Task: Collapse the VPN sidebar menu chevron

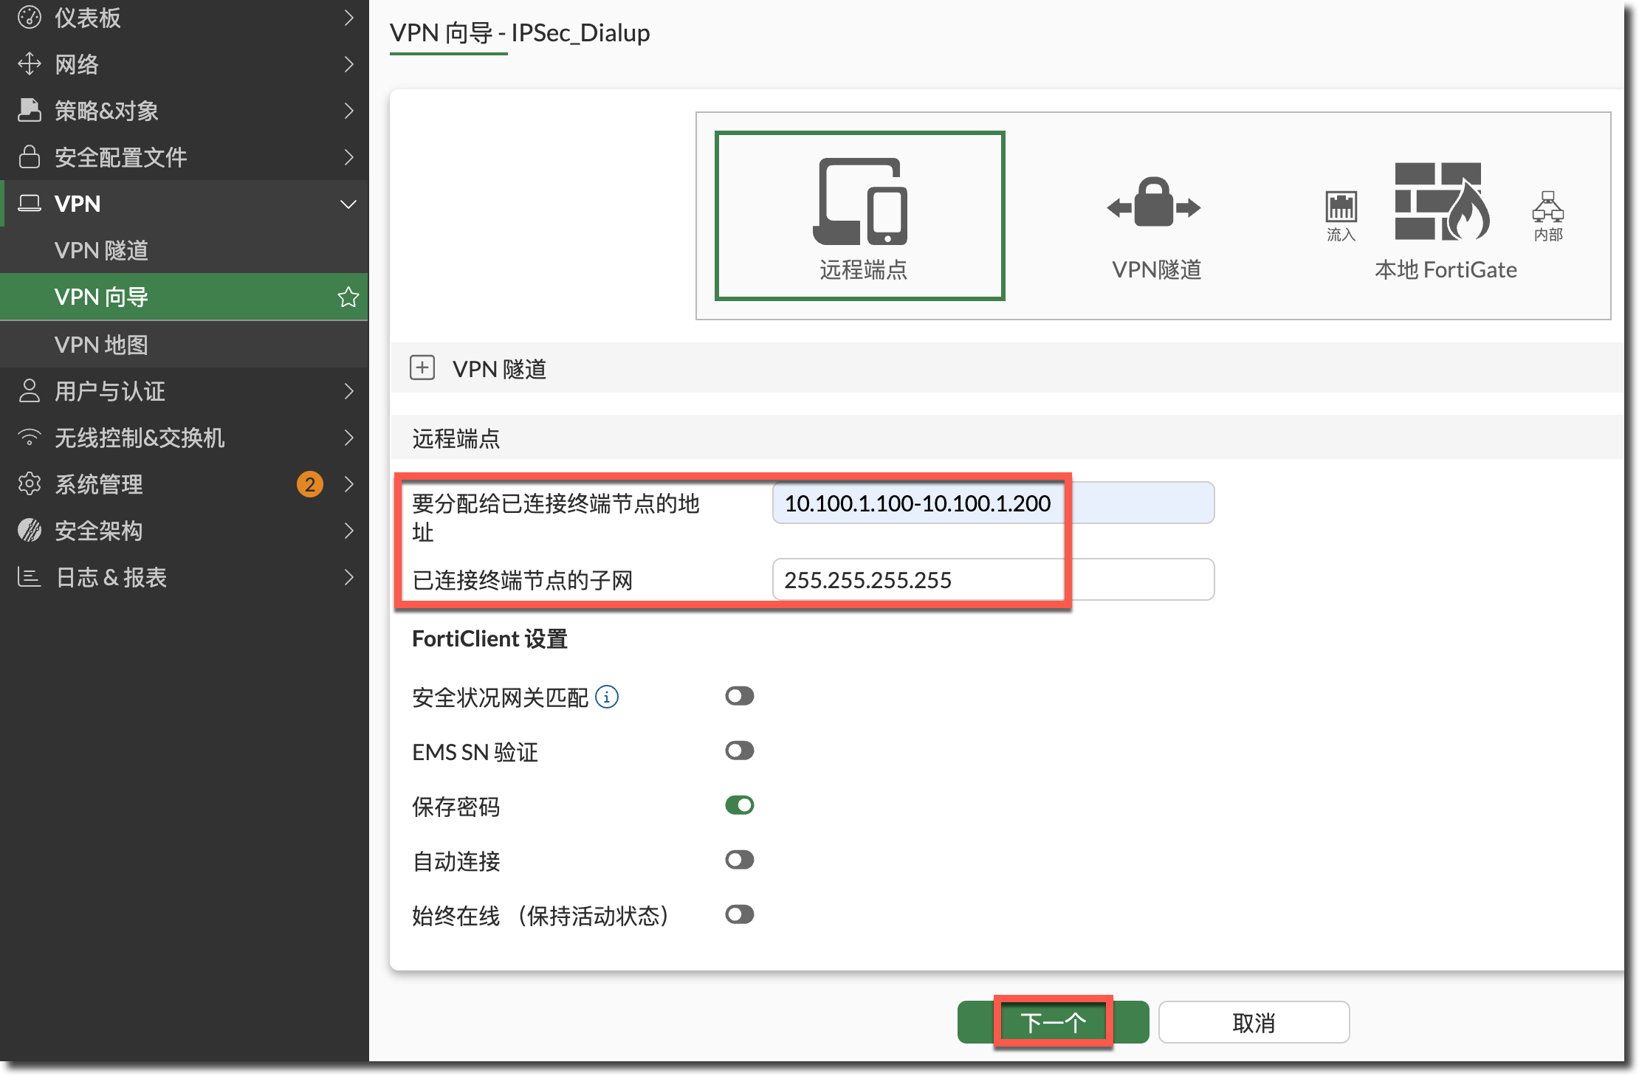Action: tap(348, 204)
